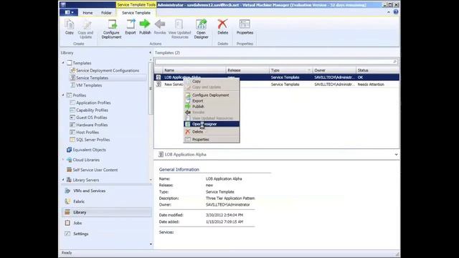
Task: Sort by the Name column header
Action: (194, 70)
